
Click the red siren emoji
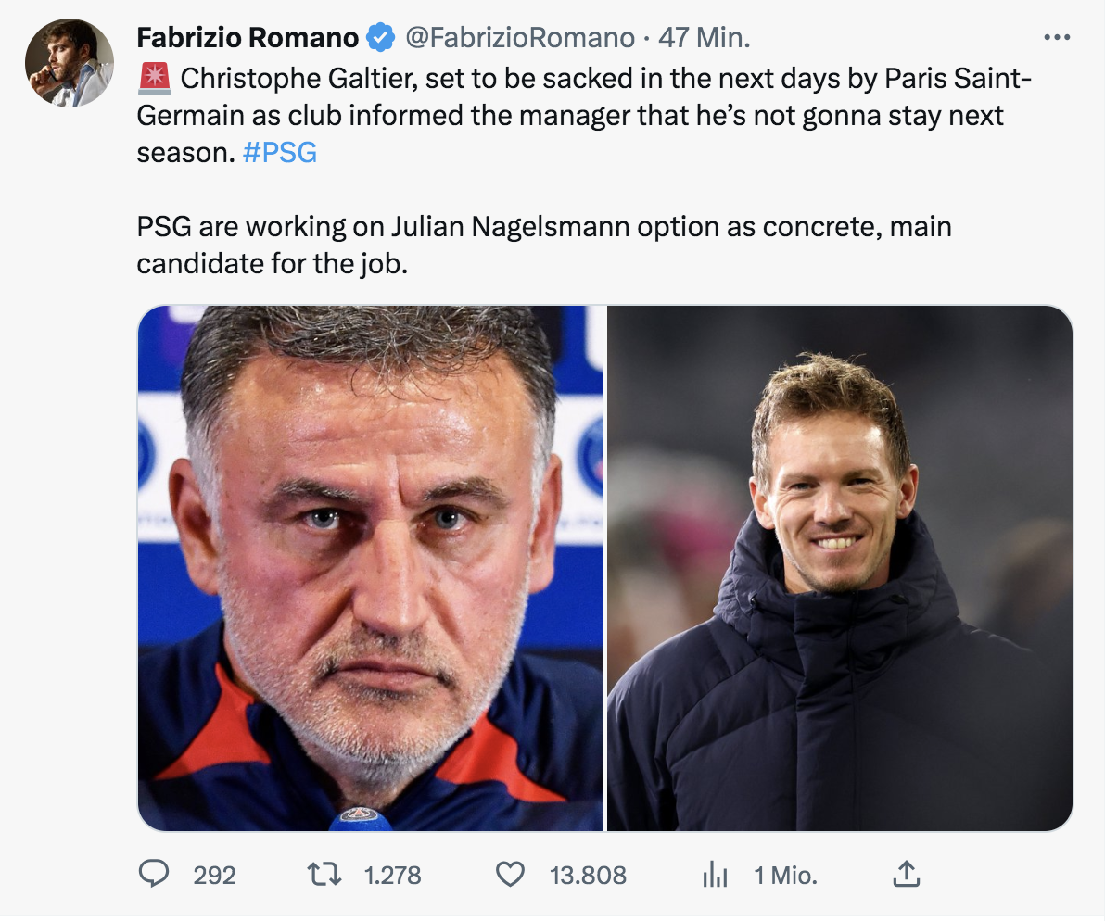tap(153, 79)
